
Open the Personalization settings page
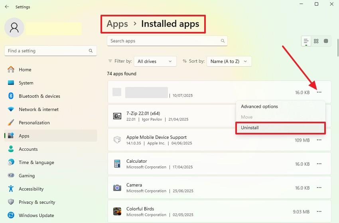[50, 122]
